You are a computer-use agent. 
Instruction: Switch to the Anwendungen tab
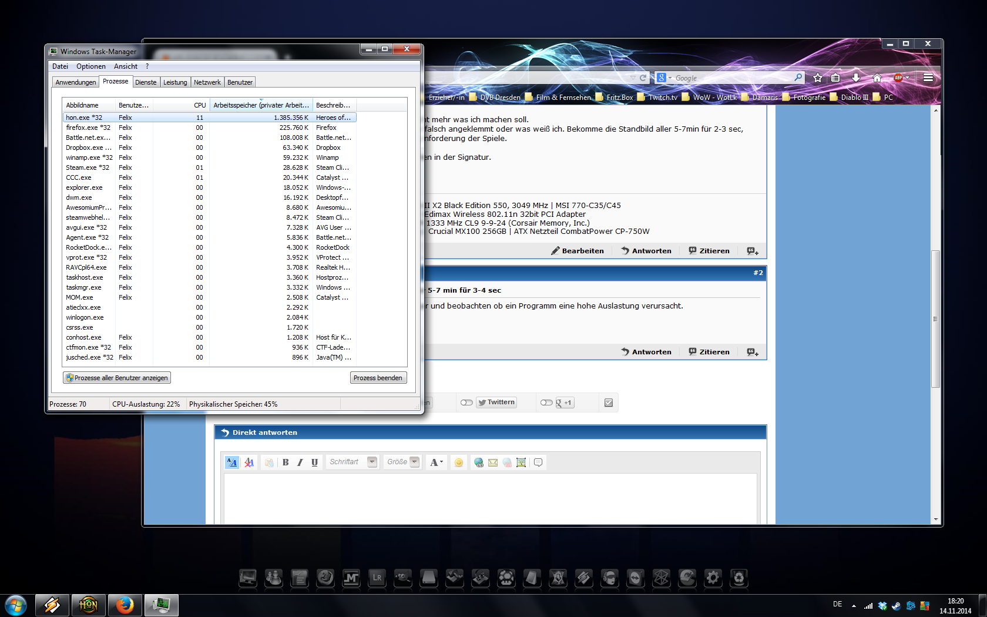(76, 82)
